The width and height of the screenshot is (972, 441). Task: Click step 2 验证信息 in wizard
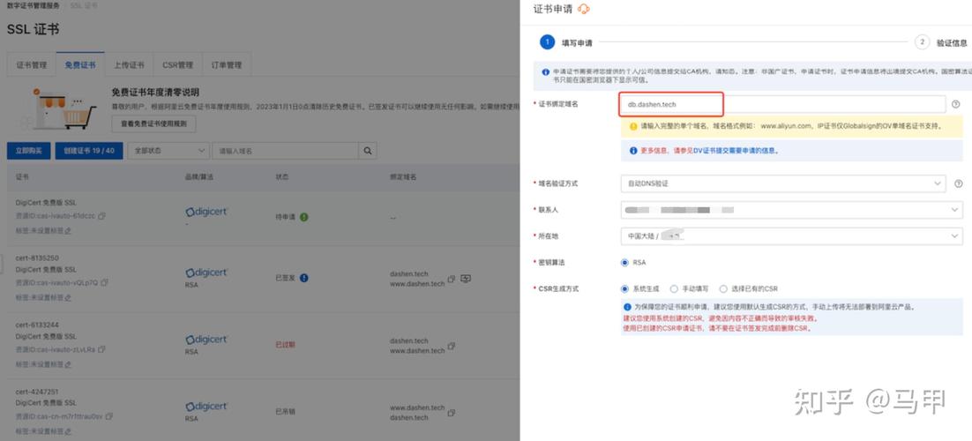(941, 43)
